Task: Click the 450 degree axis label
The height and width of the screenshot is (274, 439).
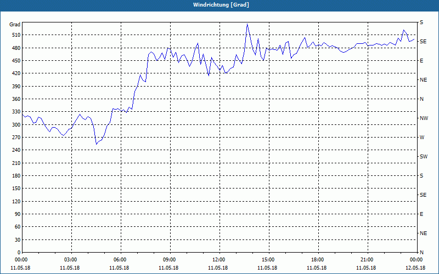Action: coord(16,61)
